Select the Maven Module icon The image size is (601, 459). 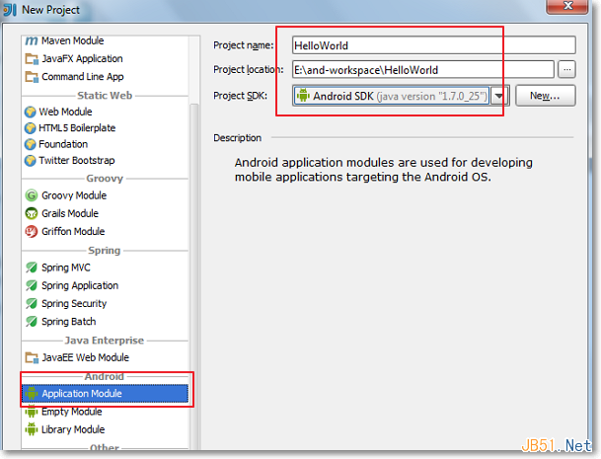[x=32, y=40]
